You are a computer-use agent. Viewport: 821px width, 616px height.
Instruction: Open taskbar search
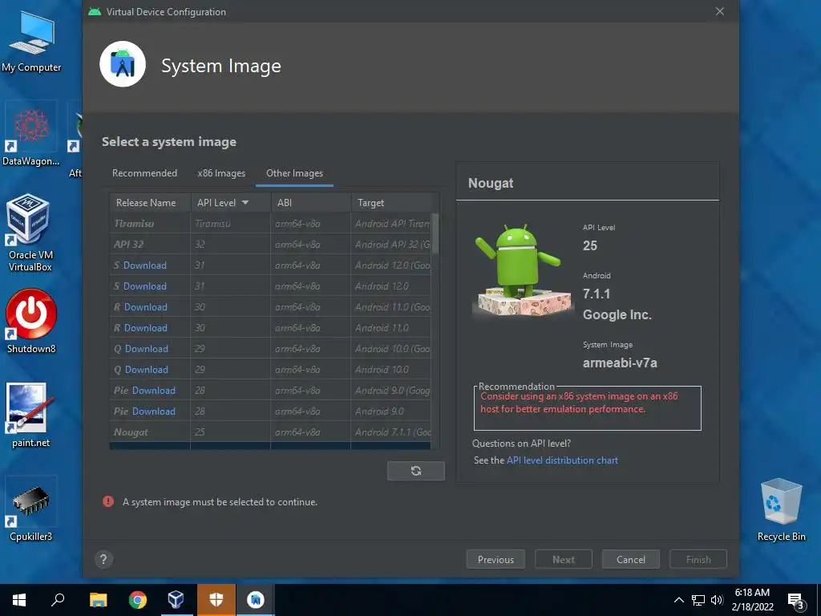[58, 600]
